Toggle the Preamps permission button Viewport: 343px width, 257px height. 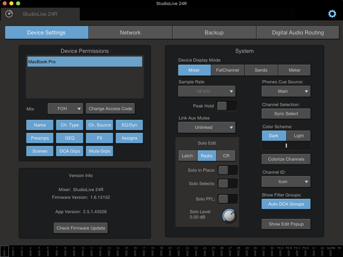(40, 138)
